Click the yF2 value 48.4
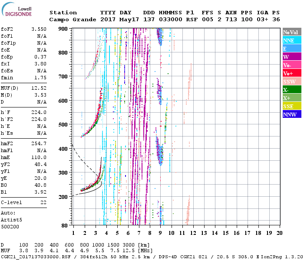304x260 pixels. coord(40,164)
